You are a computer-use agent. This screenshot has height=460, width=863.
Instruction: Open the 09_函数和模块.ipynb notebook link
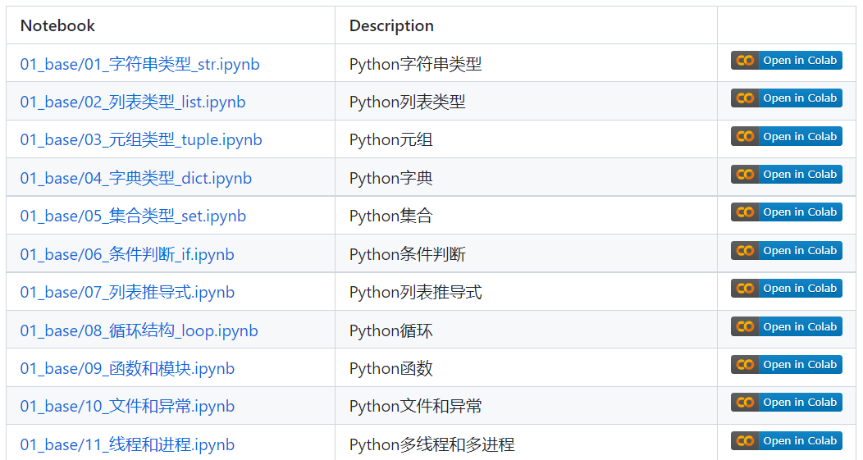pos(127,369)
